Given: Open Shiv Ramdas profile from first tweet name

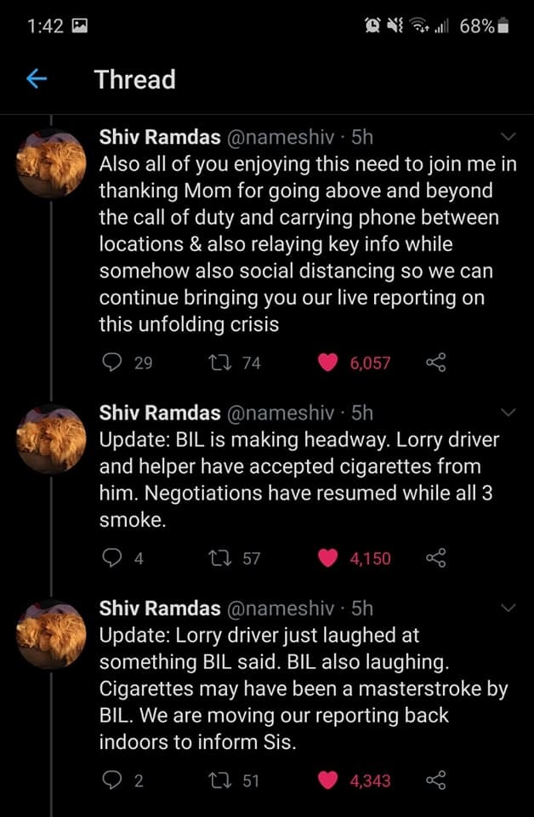Looking at the screenshot, I should (160, 137).
